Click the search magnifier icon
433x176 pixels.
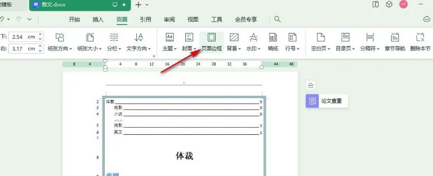[277, 19]
